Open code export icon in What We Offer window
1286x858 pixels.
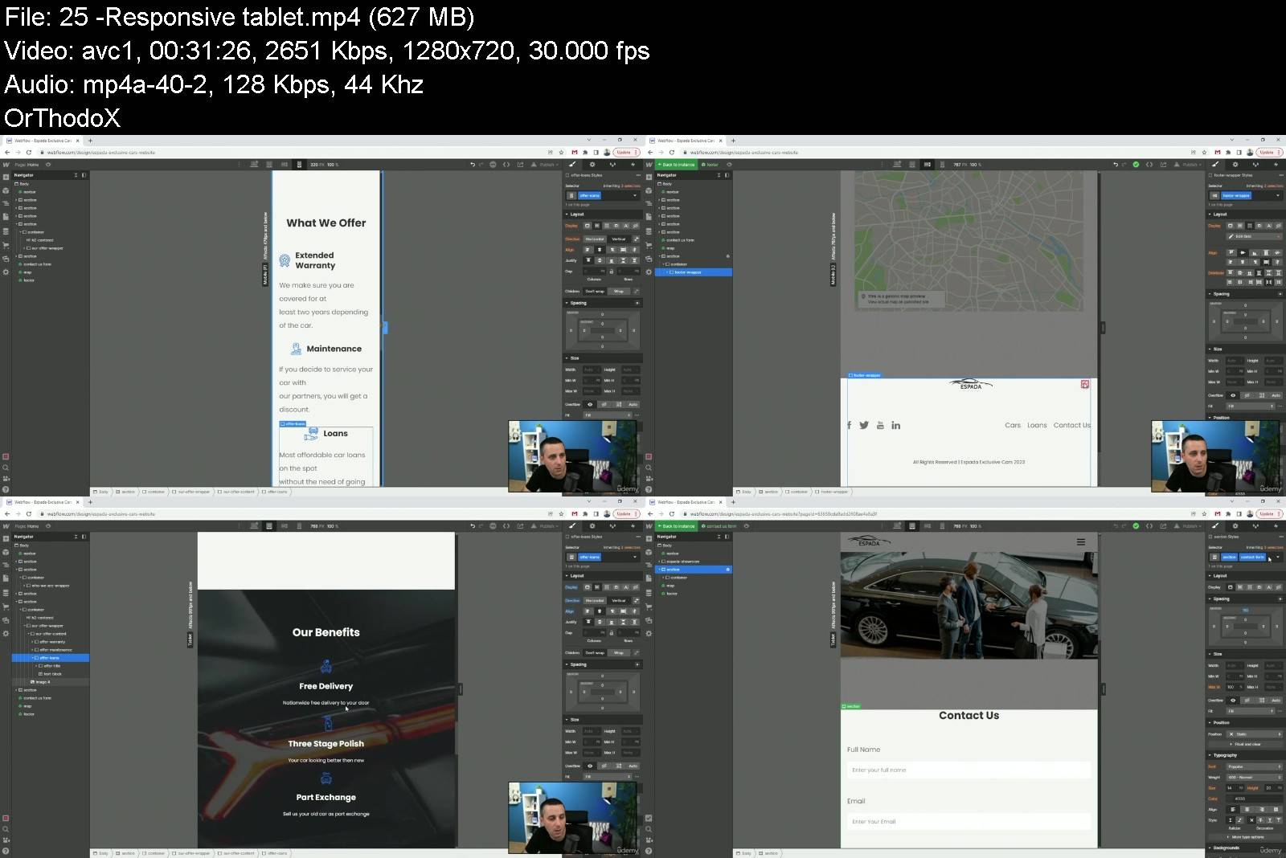tap(506, 165)
